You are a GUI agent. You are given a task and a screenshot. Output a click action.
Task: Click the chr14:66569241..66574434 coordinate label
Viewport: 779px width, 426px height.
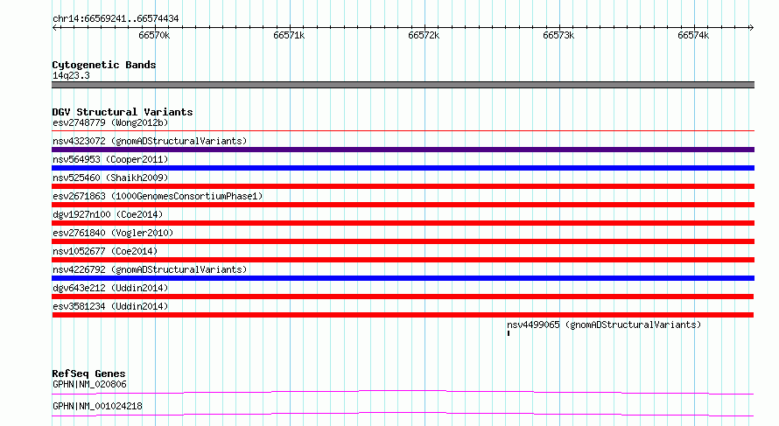(116, 18)
